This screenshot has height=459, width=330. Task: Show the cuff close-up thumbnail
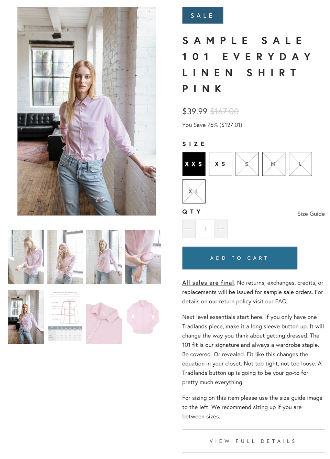pyautogui.click(x=143, y=257)
